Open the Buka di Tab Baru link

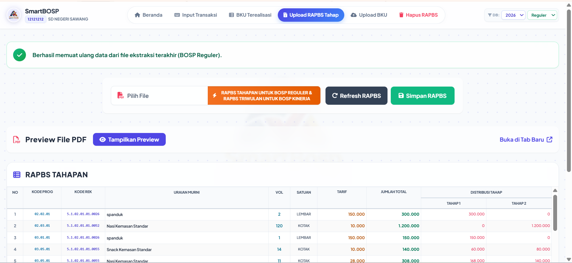(x=526, y=140)
